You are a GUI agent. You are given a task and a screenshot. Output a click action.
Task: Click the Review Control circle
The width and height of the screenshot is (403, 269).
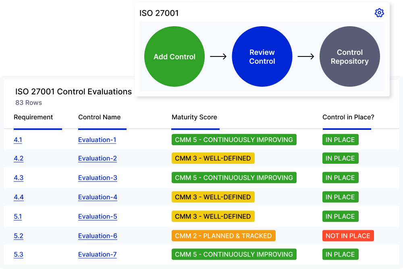point(262,56)
